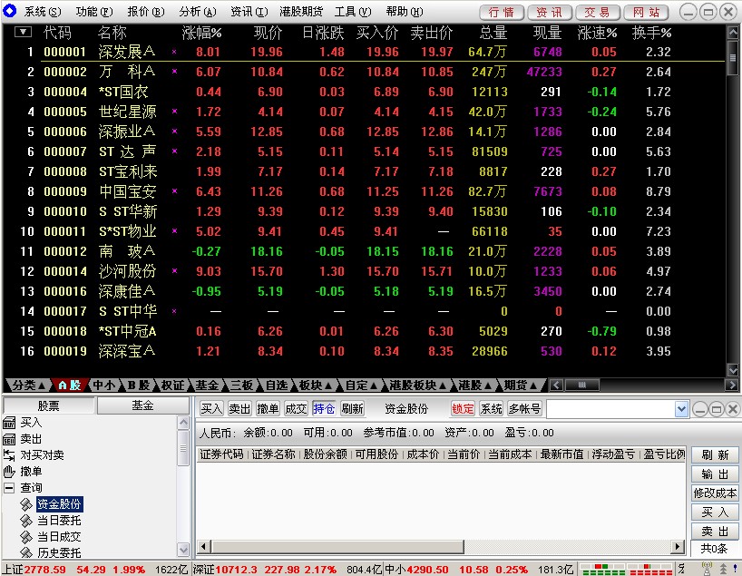Screen dimensions: 742x576
Task: Click the blue application logo icon
Action: [x=9, y=10]
